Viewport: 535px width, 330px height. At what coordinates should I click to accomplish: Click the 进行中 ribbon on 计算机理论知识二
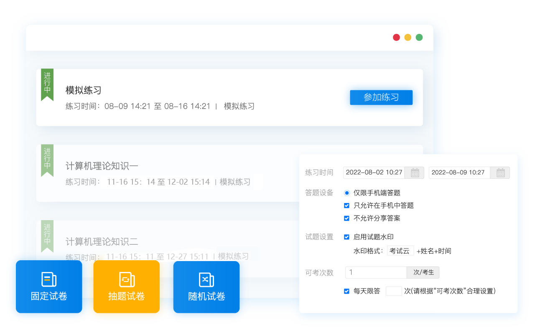click(x=47, y=236)
